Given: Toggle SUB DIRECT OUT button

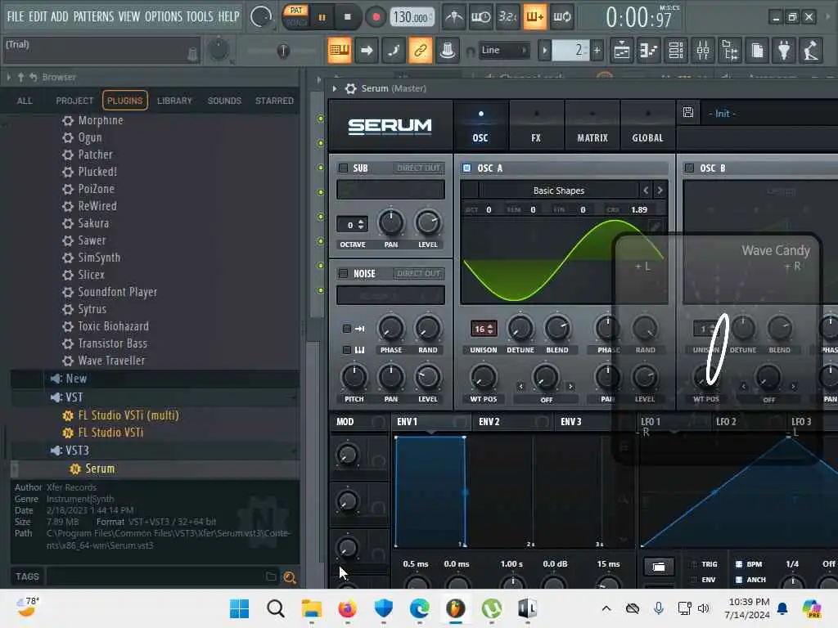Looking at the screenshot, I should (418, 168).
